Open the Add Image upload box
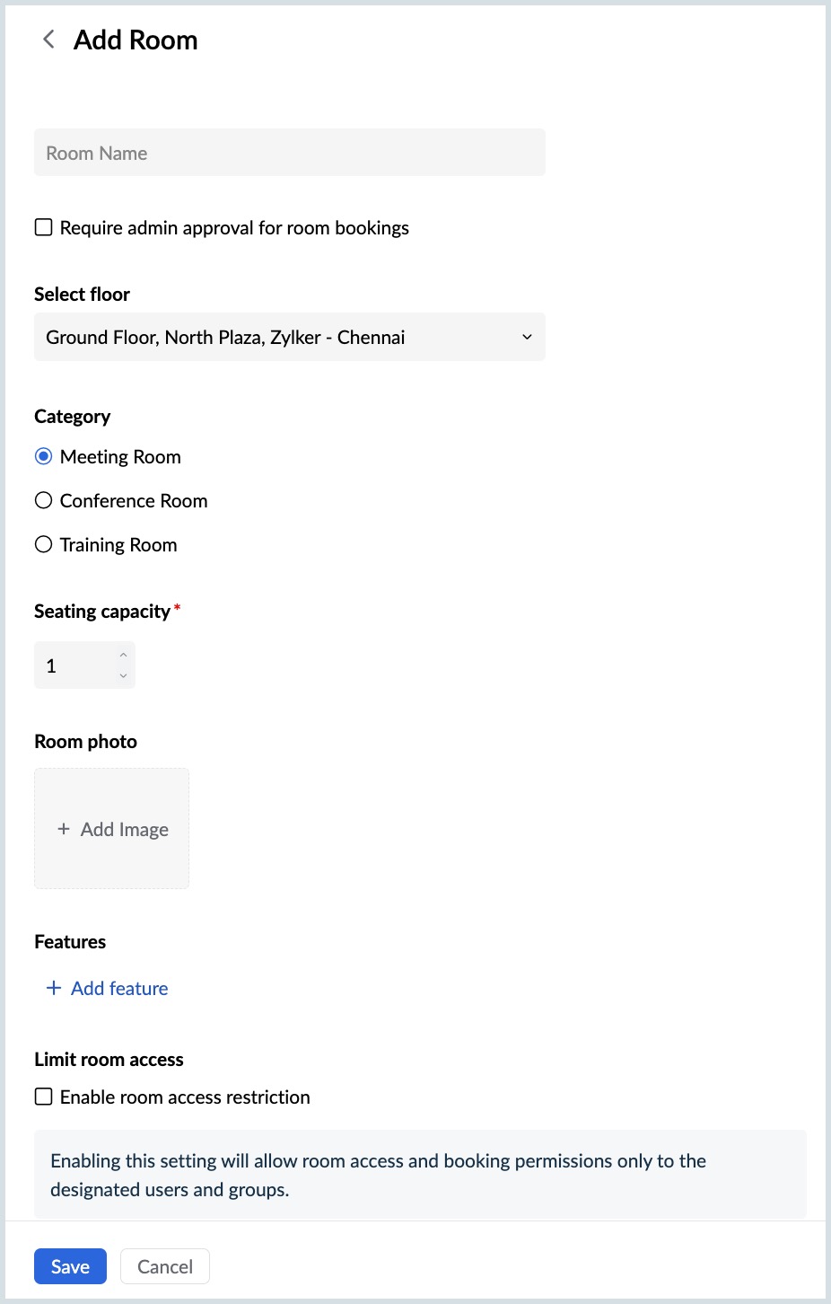This screenshot has width=831, height=1304. click(x=111, y=828)
